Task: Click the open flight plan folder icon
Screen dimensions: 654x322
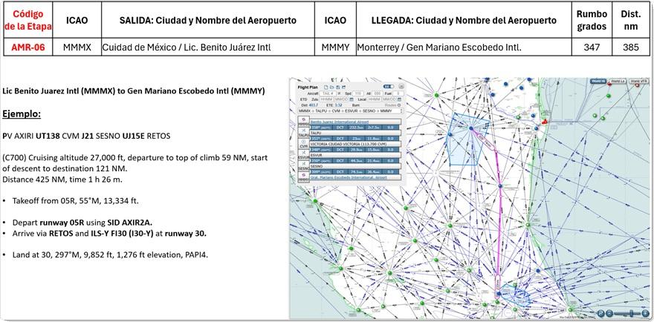Action: [x=332, y=87]
